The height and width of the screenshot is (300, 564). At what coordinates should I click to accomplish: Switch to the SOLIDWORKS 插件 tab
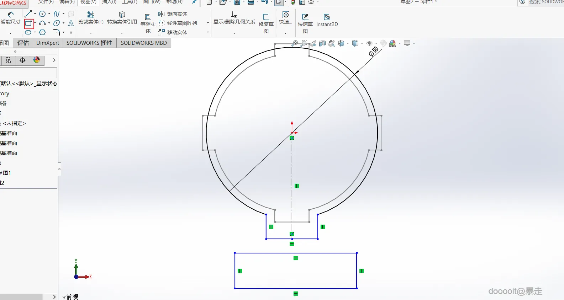click(x=89, y=43)
